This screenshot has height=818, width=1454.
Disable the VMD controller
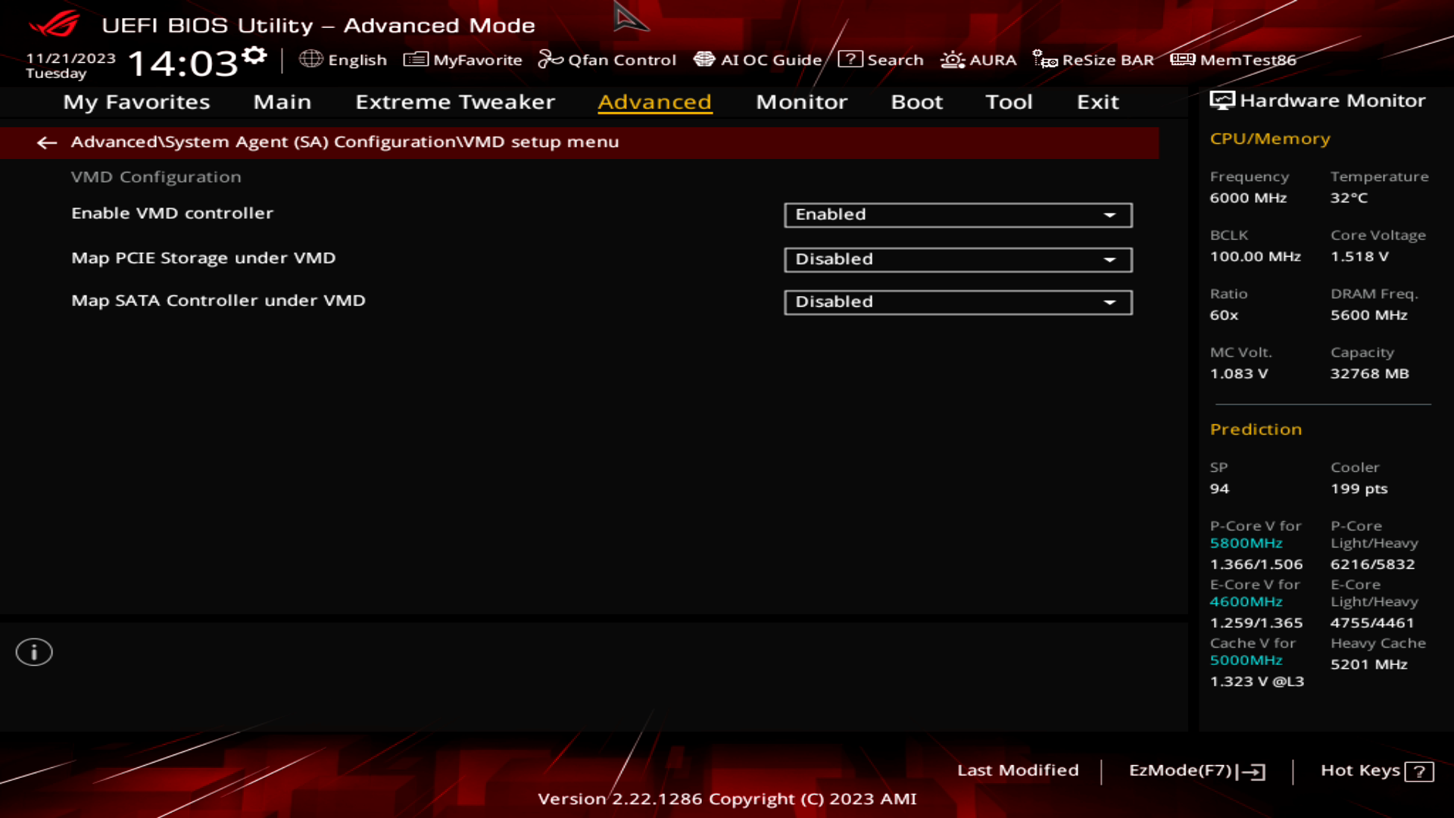pyautogui.click(x=958, y=214)
